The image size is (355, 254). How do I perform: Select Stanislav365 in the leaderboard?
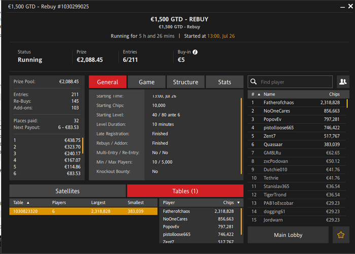click(x=297, y=186)
